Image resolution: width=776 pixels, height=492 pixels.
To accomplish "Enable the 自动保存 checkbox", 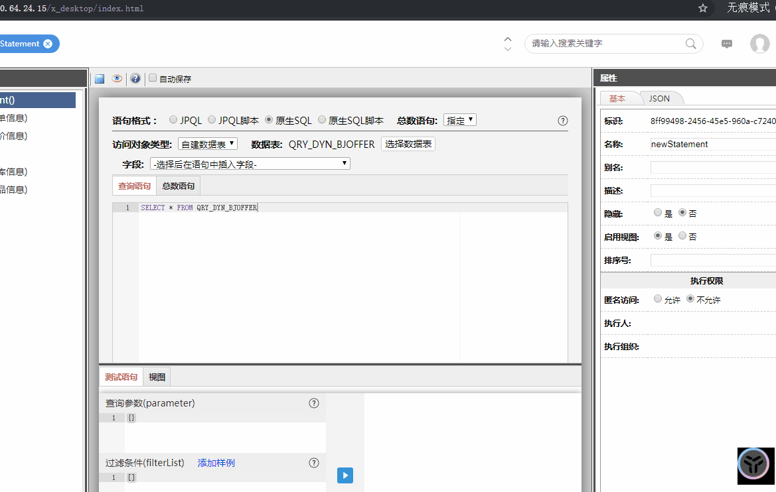I will (153, 78).
